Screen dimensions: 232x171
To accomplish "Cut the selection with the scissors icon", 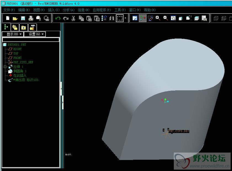I will click(x=73, y=18).
